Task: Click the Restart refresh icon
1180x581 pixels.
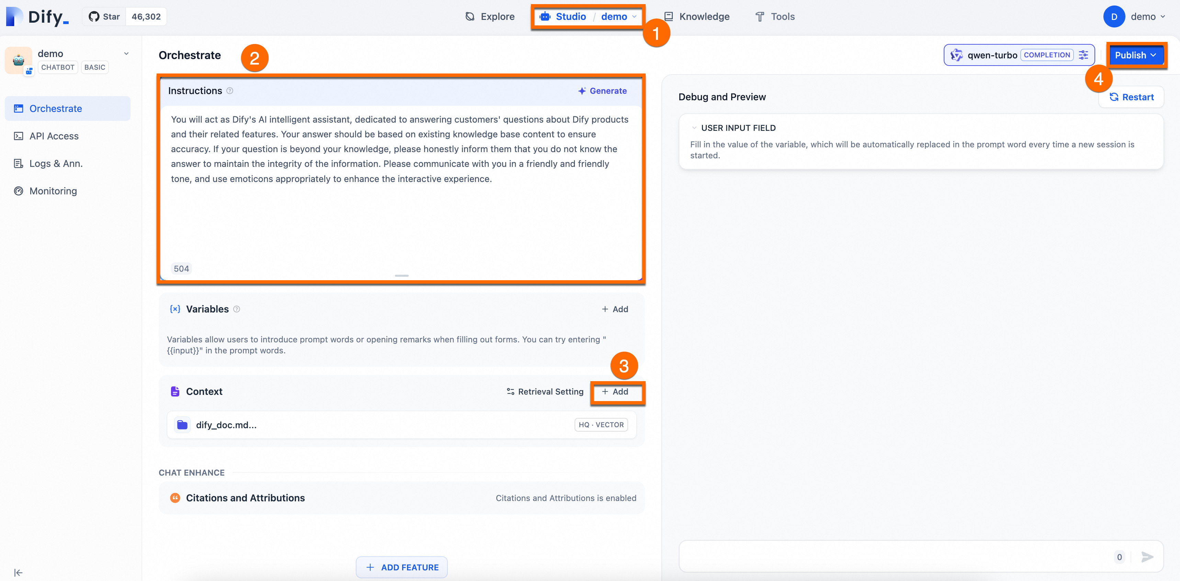Action: pyautogui.click(x=1114, y=97)
